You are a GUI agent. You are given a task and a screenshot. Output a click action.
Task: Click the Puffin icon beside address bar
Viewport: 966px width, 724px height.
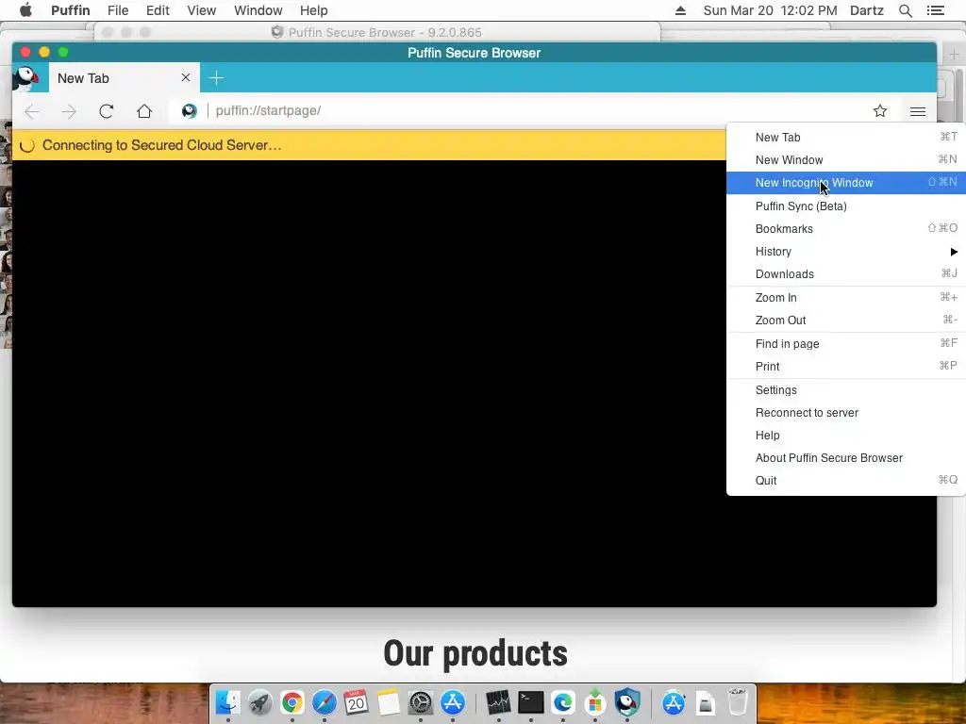pyautogui.click(x=189, y=111)
